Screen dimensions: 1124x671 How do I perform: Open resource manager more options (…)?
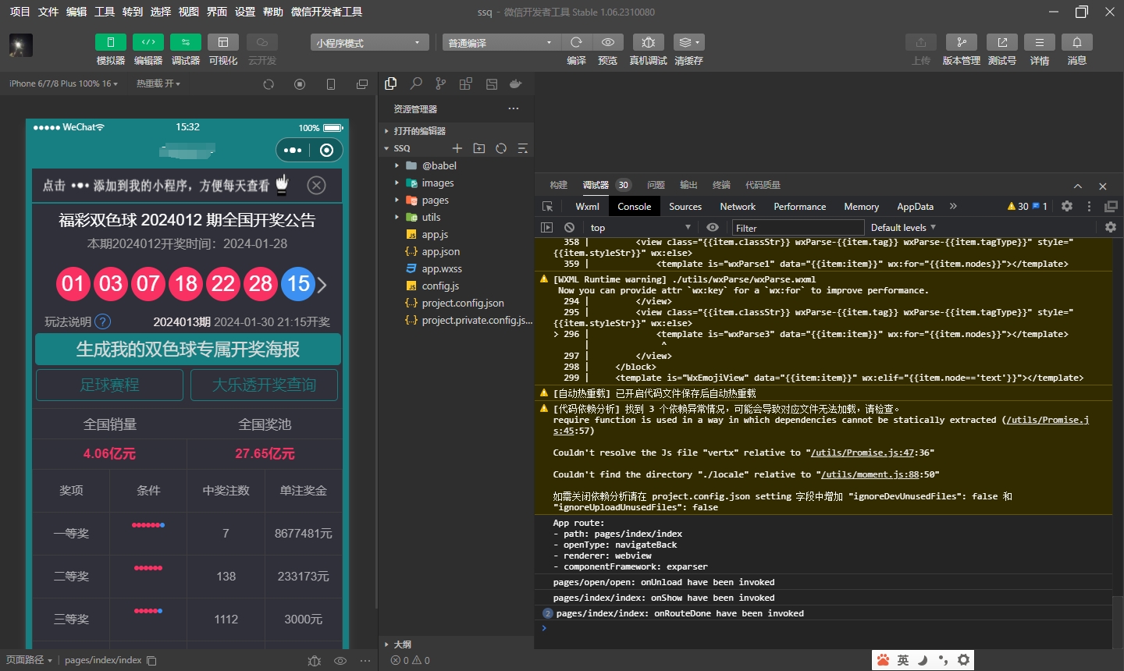point(513,108)
